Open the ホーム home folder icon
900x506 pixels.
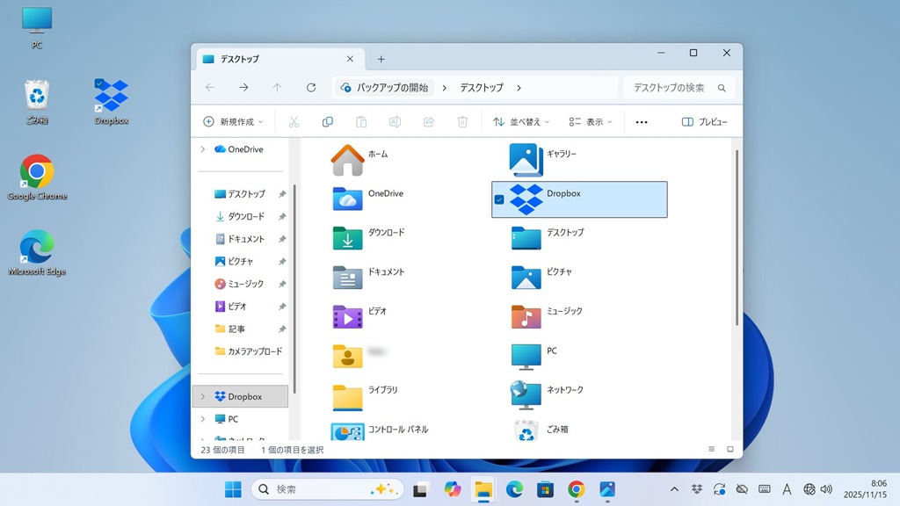pyautogui.click(x=348, y=159)
